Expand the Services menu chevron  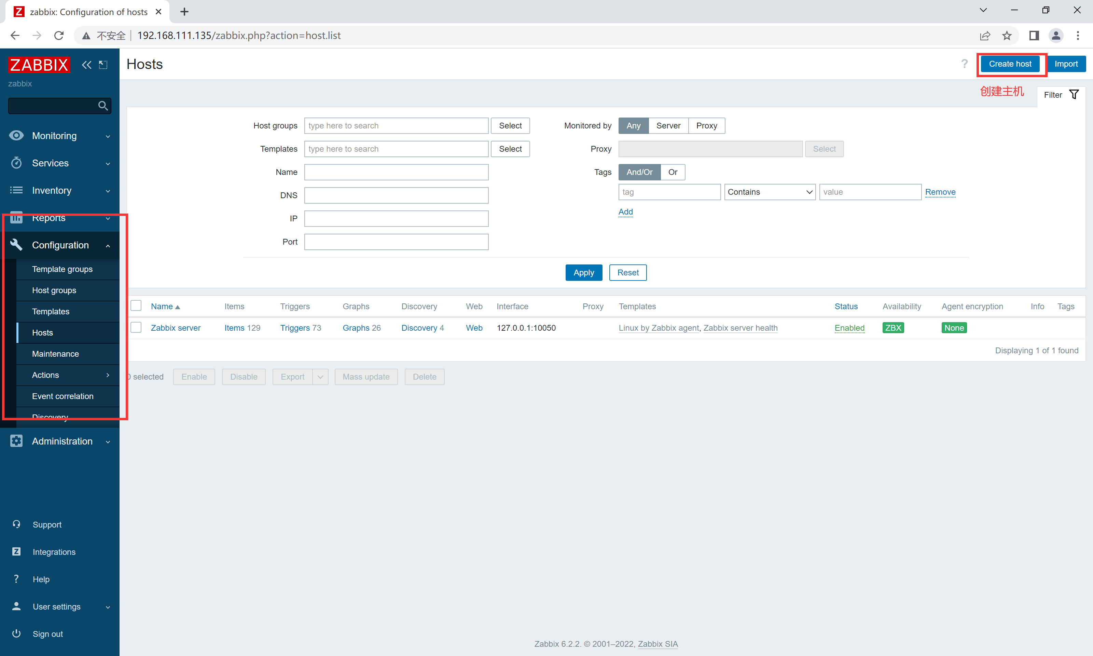108,164
